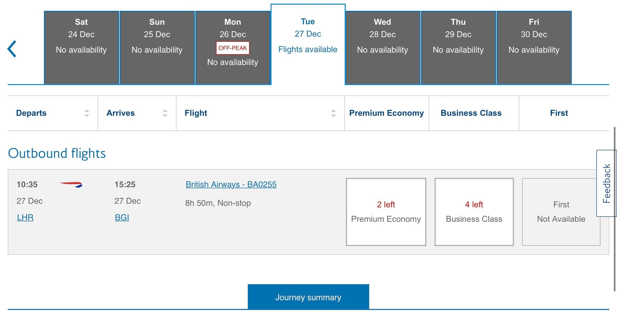The height and width of the screenshot is (311, 617).
Task: Choose the Mon 26 Dec off-peak tab
Action: pos(233,48)
